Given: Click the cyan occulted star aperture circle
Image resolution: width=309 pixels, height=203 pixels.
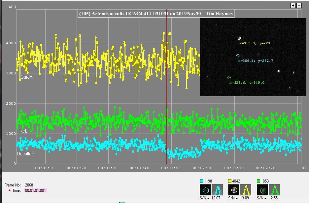Looking at the screenshot, I should [238, 56].
